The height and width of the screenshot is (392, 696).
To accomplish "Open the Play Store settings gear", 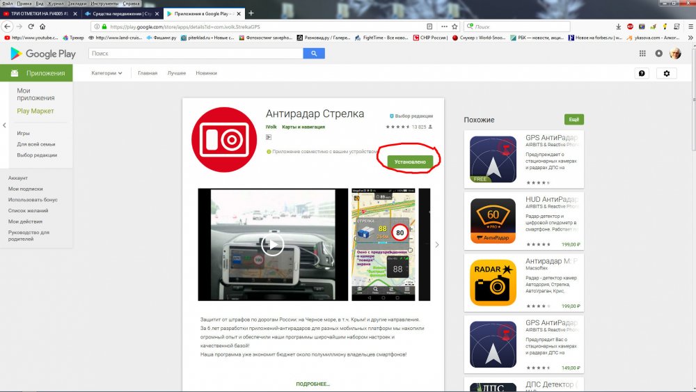I will [x=666, y=73].
